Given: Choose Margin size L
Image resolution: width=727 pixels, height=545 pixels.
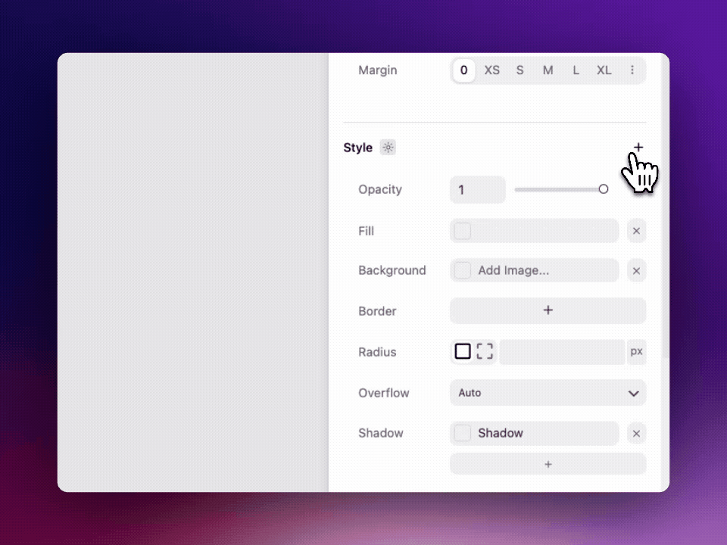Looking at the screenshot, I should point(576,70).
